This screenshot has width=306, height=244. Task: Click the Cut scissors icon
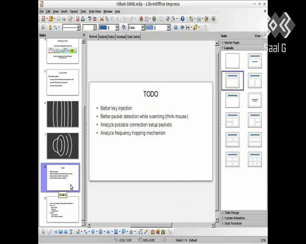click(102, 19)
